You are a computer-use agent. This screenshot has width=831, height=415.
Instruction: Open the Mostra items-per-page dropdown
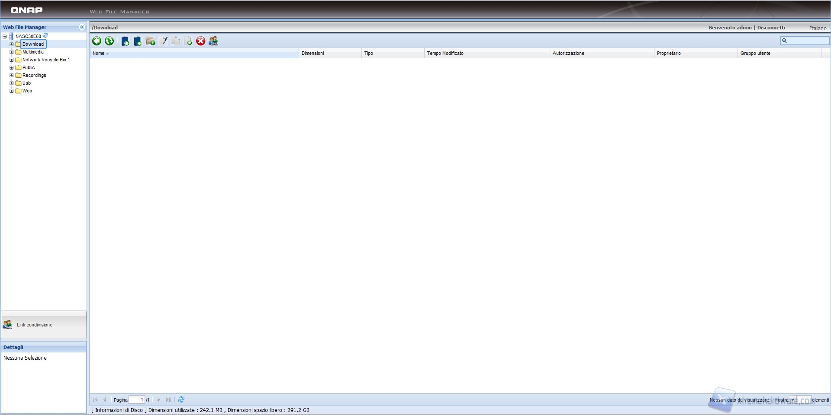(x=792, y=400)
